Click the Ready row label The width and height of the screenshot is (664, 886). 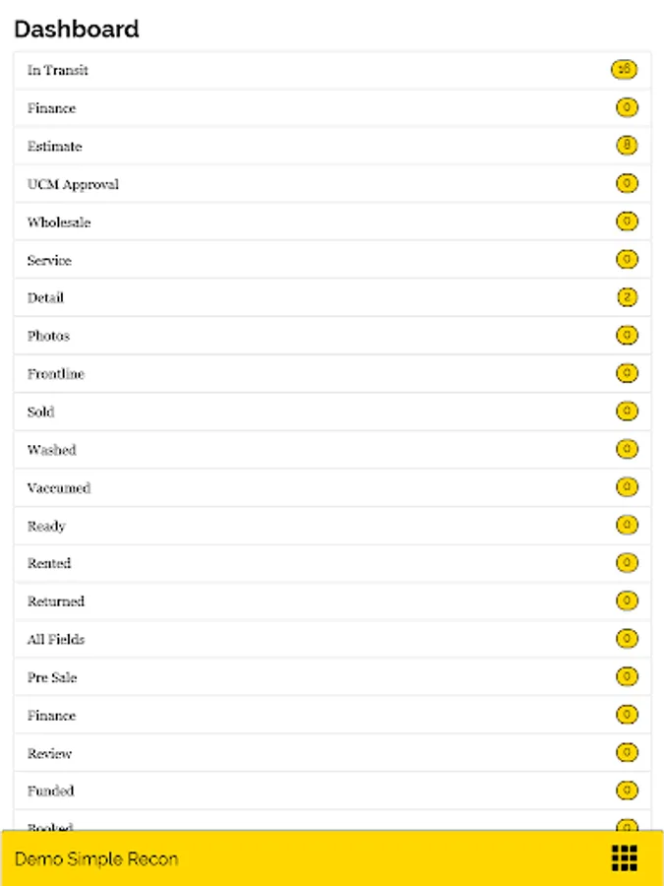[x=46, y=526]
